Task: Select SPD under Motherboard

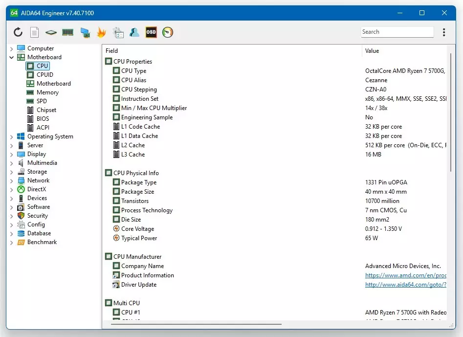Action: pos(42,101)
